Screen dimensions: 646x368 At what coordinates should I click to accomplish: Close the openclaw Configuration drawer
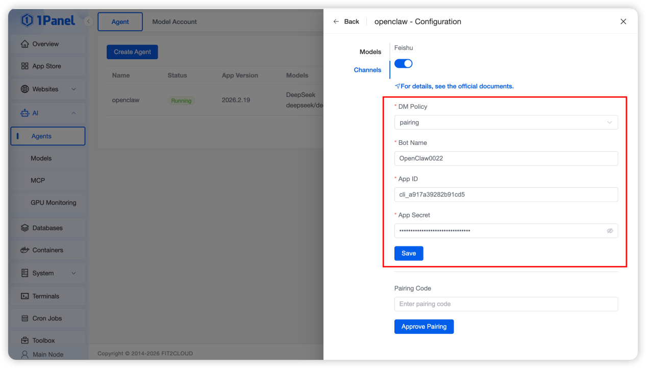point(623,21)
